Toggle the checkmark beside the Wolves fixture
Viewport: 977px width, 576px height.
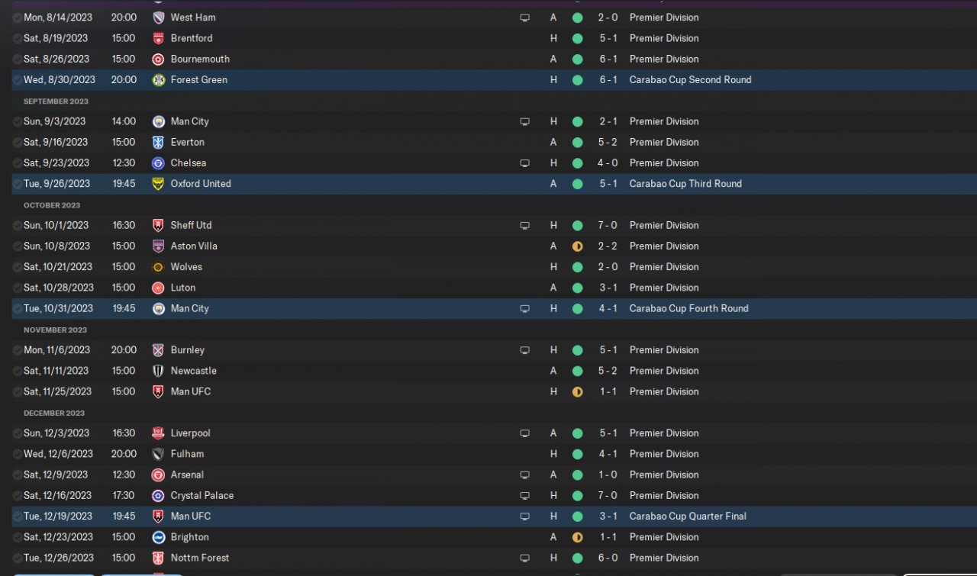tap(18, 267)
